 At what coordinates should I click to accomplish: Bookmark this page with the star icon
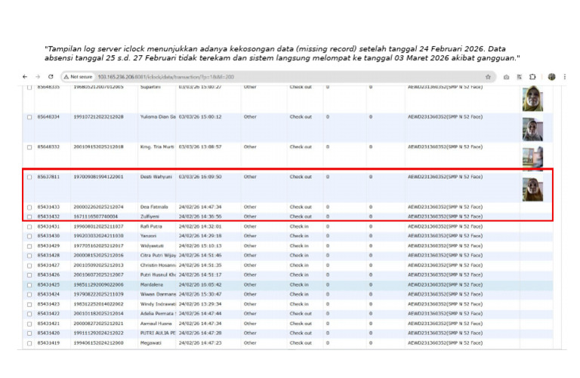[488, 77]
